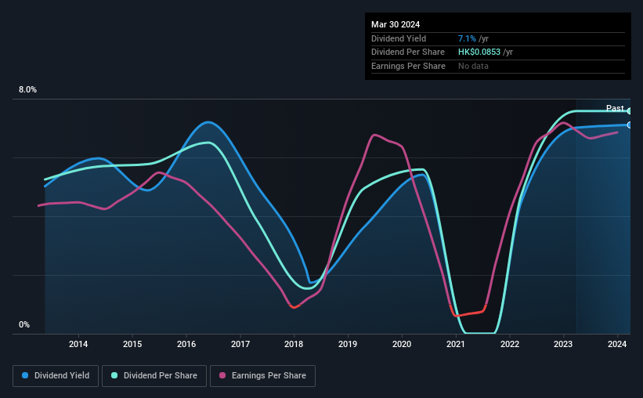Click the 2022 x-axis label
643x398 pixels.
pyautogui.click(x=510, y=344)
